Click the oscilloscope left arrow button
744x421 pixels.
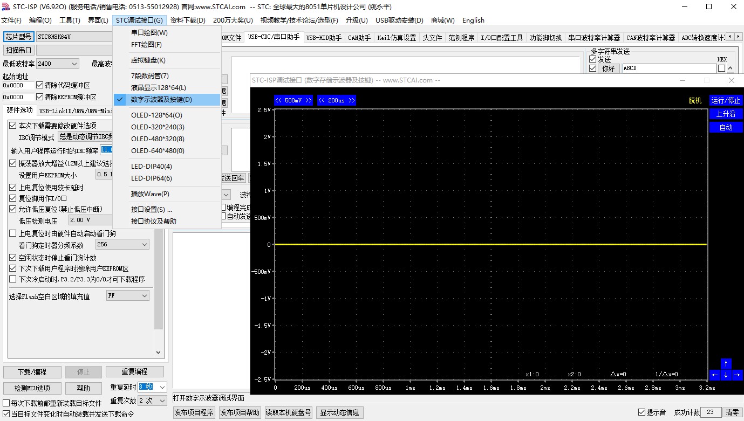tap(714, 375)
